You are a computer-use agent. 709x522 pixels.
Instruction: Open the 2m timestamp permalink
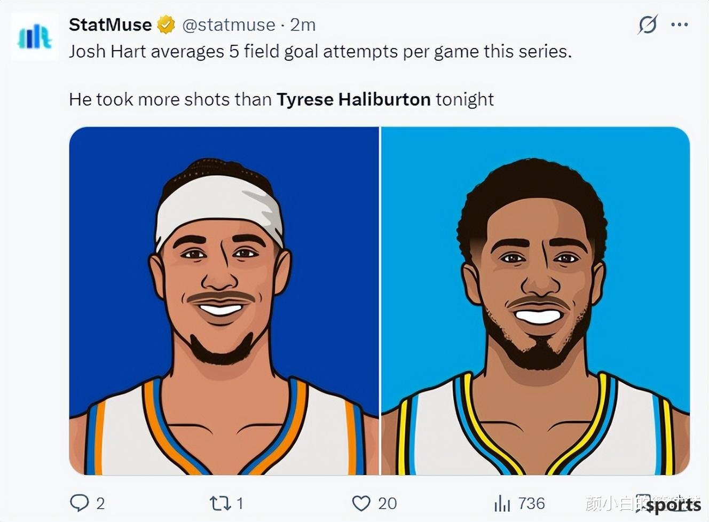(303, 25)
